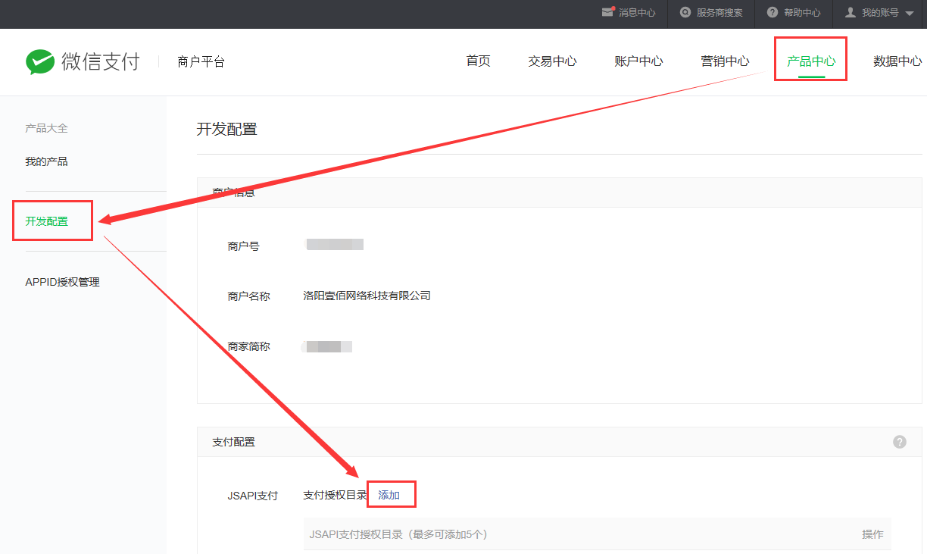Image resolution: width=927 pixels, height=554 pixels.
Task: Click the 服务商搜索 link text
Action: 719,13
